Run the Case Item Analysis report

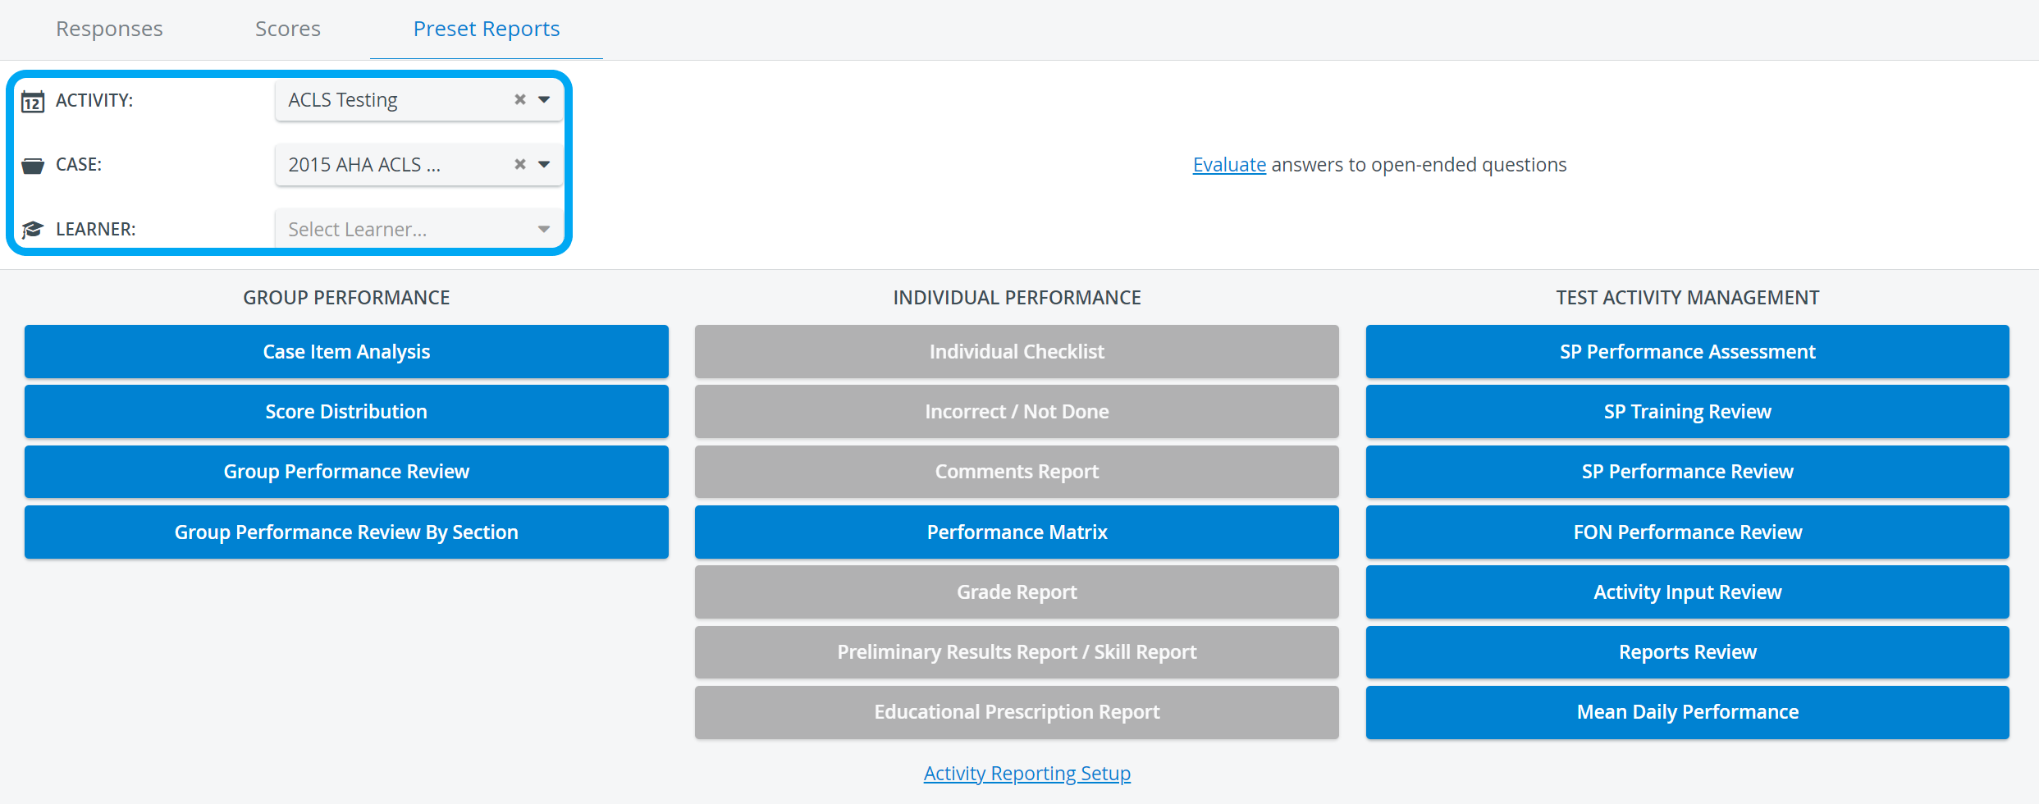click(346, 352)
